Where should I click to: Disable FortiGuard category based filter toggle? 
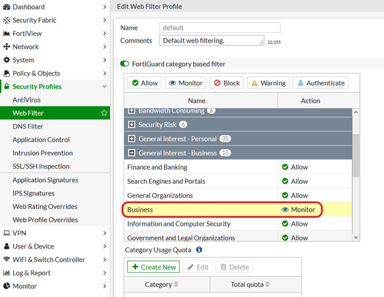[x=125, y=63]
